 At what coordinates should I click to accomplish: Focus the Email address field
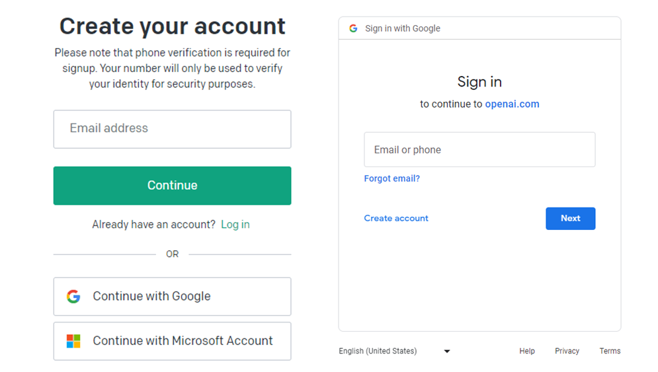[x=172, y=129]
